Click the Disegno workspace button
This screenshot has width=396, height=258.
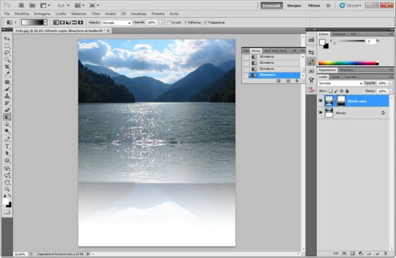294,5
